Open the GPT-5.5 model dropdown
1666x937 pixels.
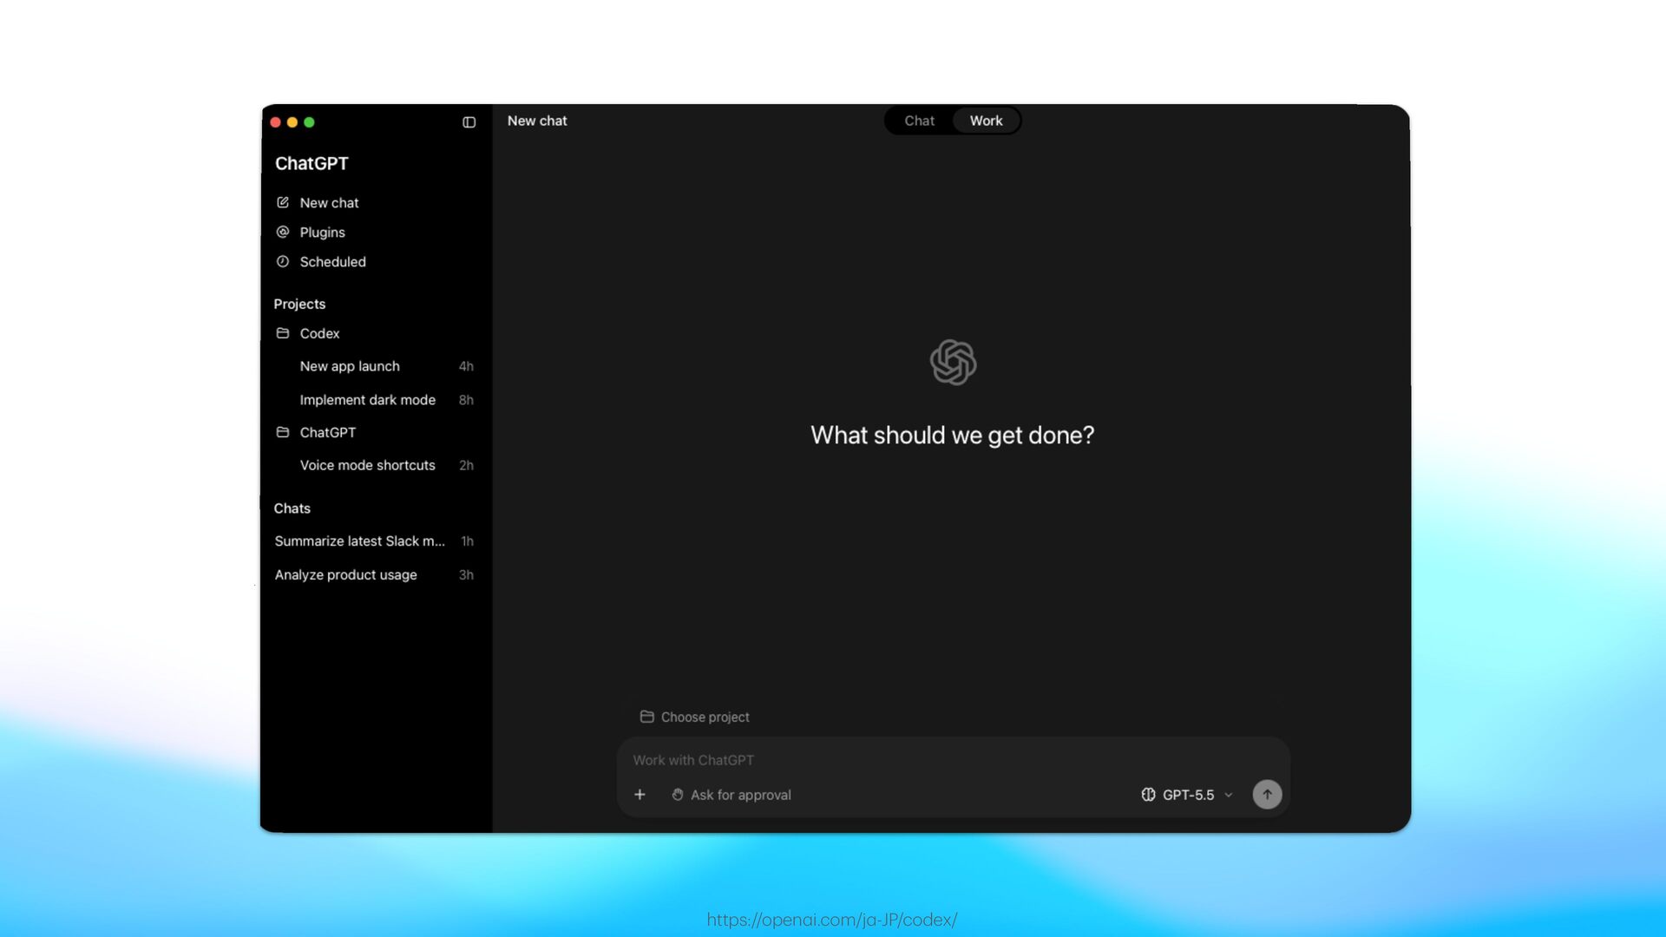pyautogui.click(x=1186, y=795)
